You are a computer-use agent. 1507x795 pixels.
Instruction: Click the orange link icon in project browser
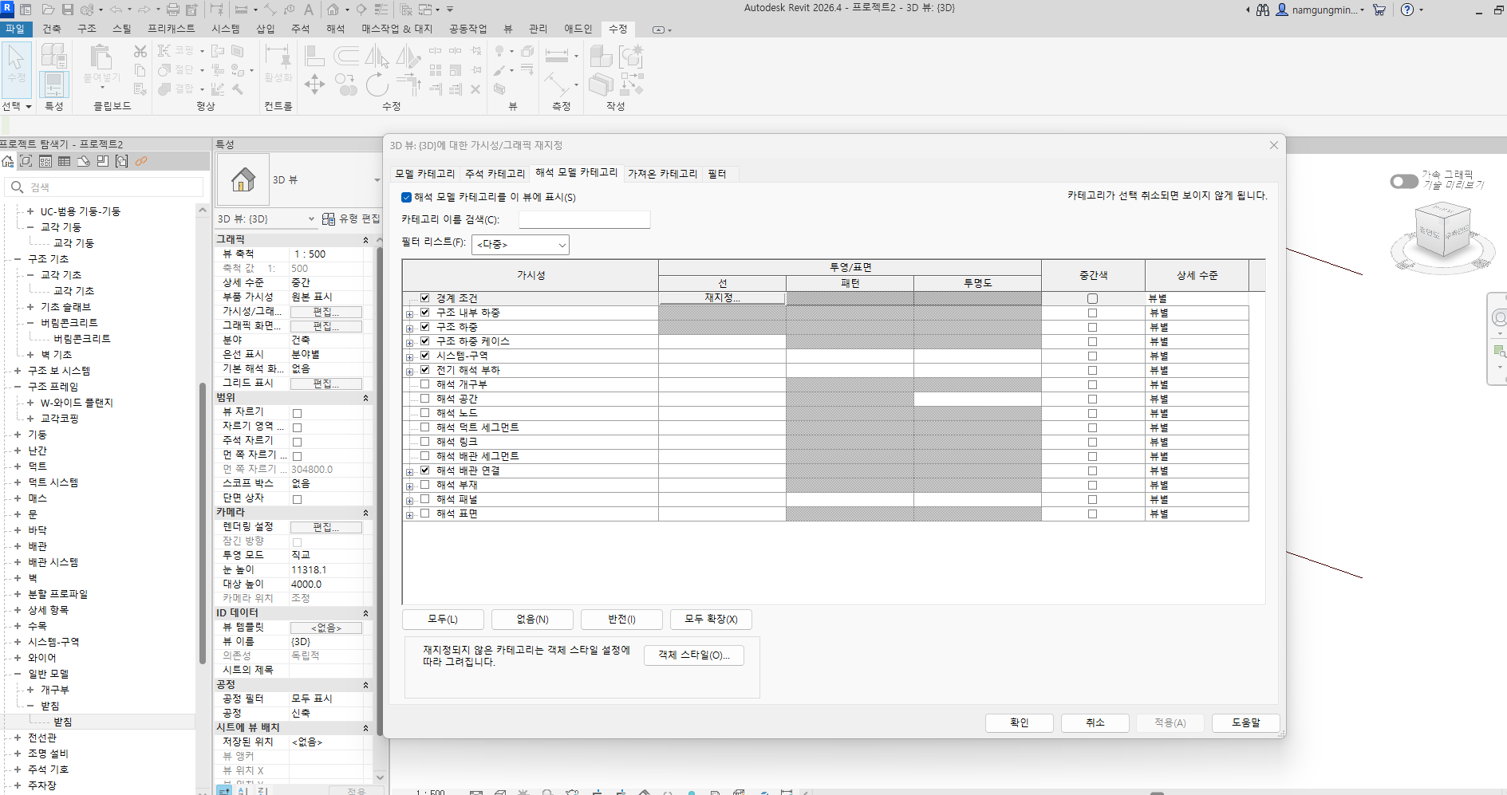tap(141, 161)
